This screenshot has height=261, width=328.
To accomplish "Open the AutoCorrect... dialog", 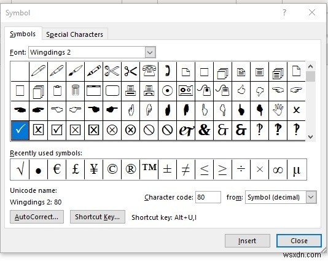I will pos(37,217).
